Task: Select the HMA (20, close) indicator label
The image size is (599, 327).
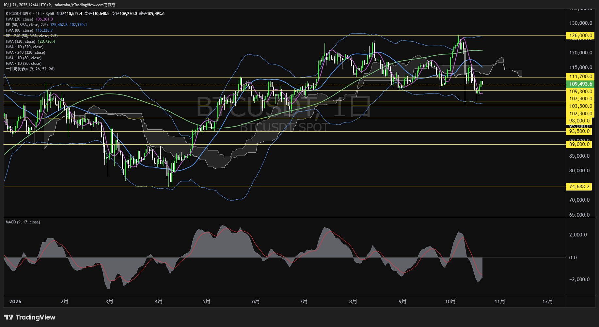Action: pos(19,19)
